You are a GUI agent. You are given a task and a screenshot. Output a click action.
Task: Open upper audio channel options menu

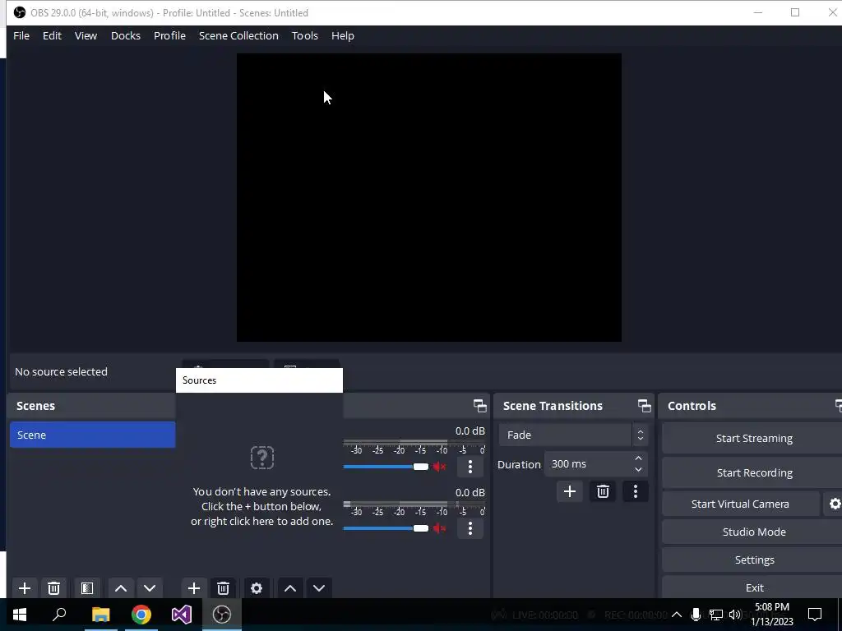(x=470, y=467)
